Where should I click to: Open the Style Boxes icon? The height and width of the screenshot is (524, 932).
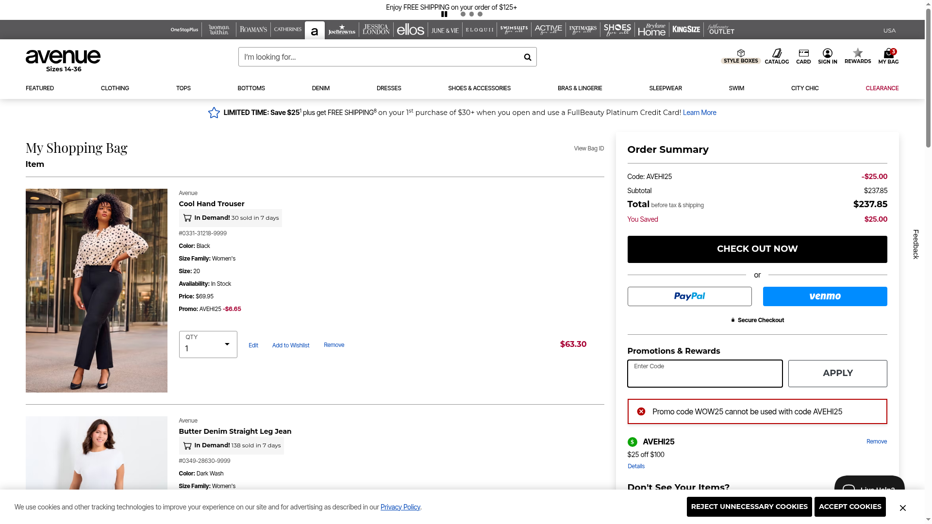click(x=741, y=56)
